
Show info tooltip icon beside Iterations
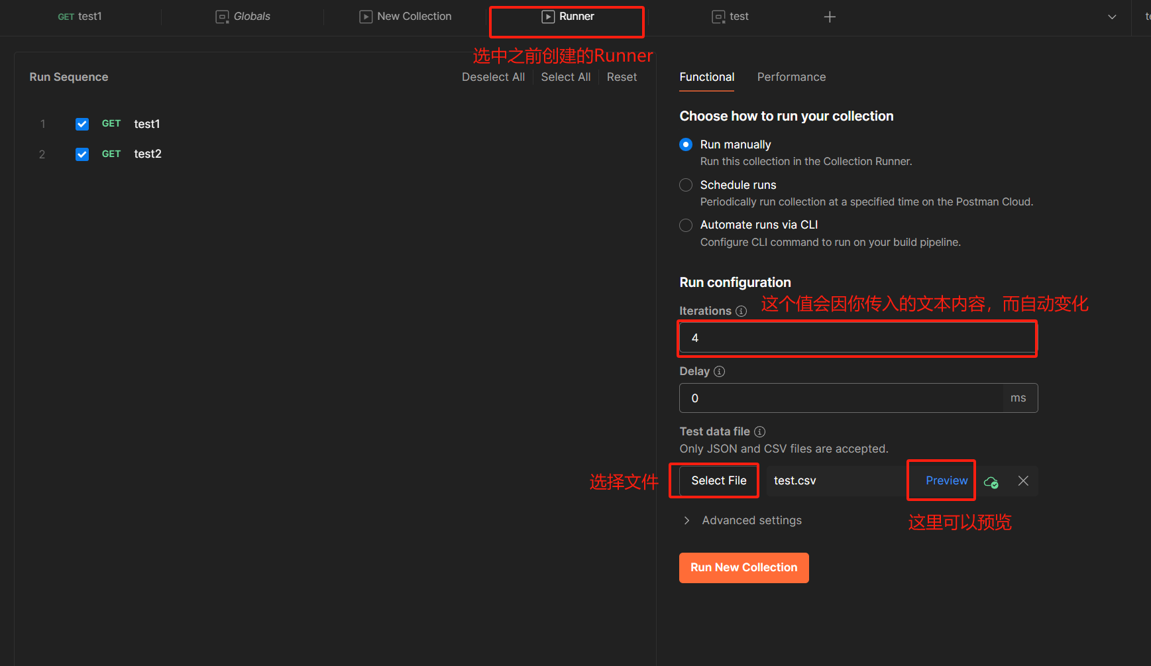(741, 311)
